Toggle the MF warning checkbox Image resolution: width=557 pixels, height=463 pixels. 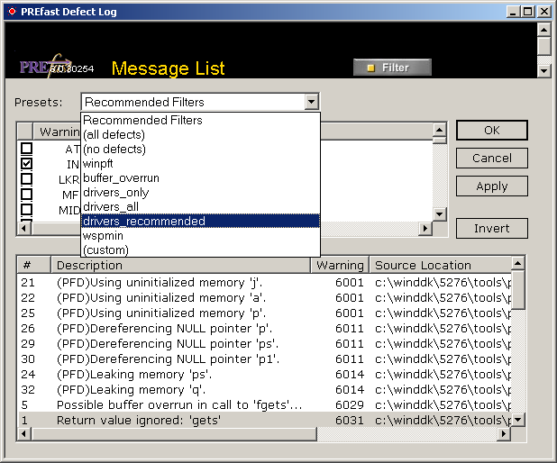click(27, 195)
